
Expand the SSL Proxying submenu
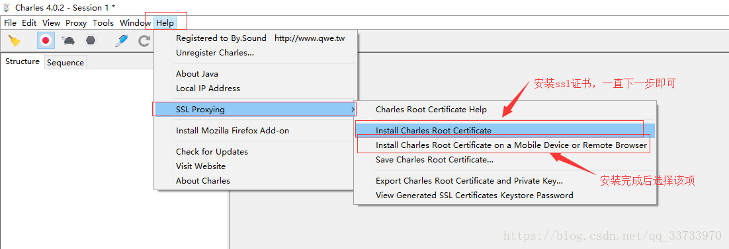tap(256, 110)
